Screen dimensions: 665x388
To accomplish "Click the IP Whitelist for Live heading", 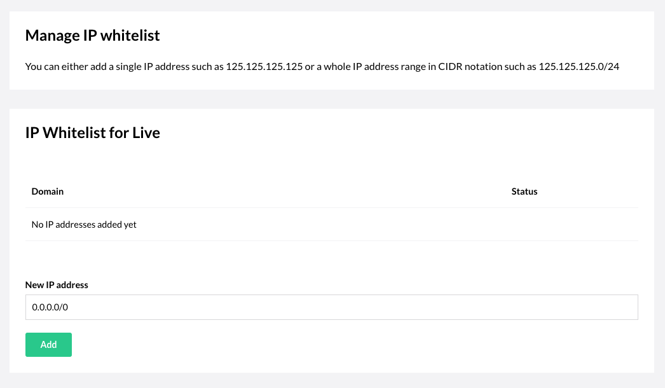I will pos(92,132).
